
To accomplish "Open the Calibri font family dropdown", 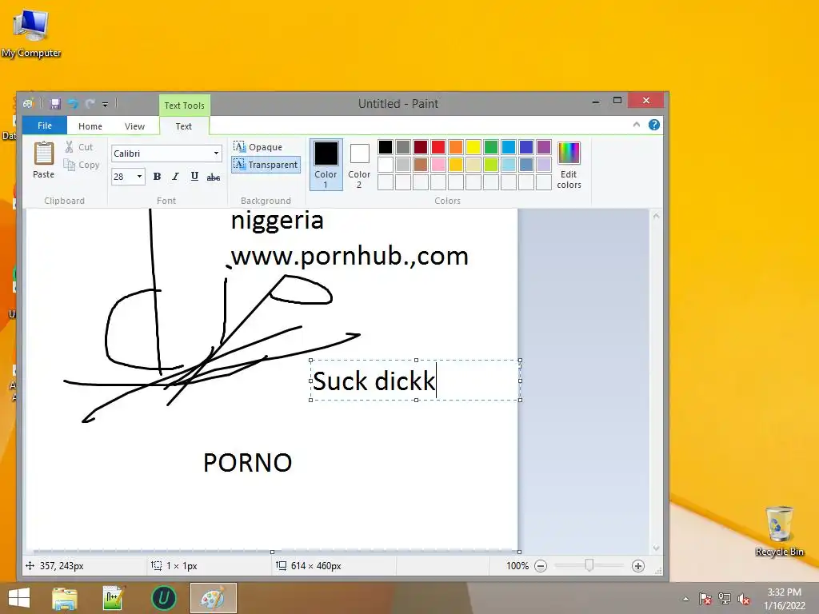I will [x=216, y=153].
